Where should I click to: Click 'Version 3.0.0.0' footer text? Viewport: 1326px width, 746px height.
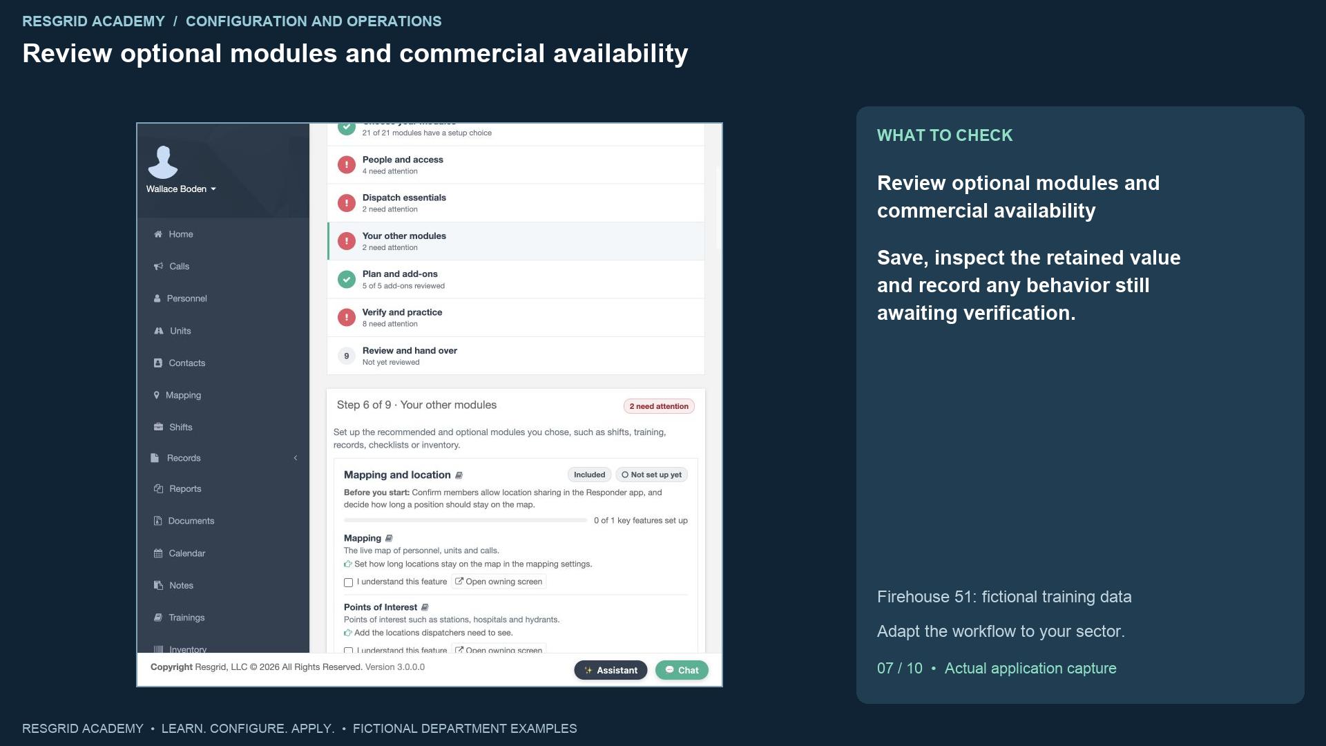[x=395, y=667]
